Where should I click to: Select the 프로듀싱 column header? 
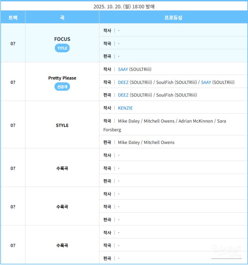[x=173, y=17]
